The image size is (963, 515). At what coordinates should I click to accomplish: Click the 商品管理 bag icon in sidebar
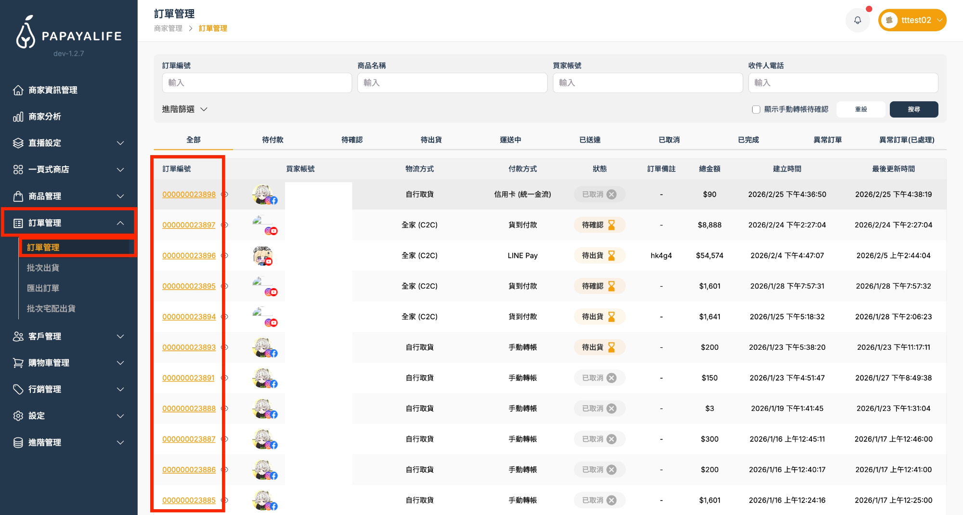click(x=18, y=196)
